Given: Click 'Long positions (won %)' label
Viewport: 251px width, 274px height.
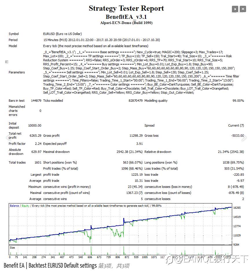Looking at the screenshot, I should 161,162.
